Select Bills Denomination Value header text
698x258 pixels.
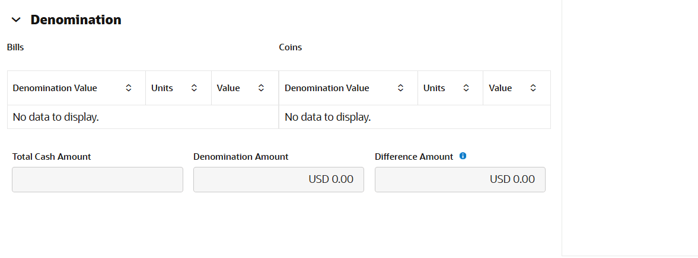tap(55, 88)
